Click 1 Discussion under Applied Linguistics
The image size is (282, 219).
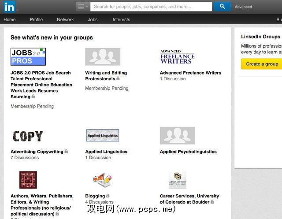[98, 158]
